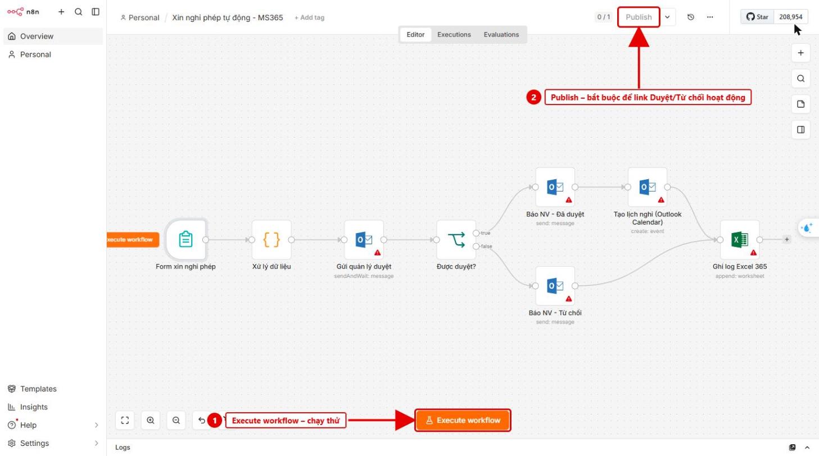Open the Evaluations tab
Screen dimensions: 819x456
[x=501, y=34]
